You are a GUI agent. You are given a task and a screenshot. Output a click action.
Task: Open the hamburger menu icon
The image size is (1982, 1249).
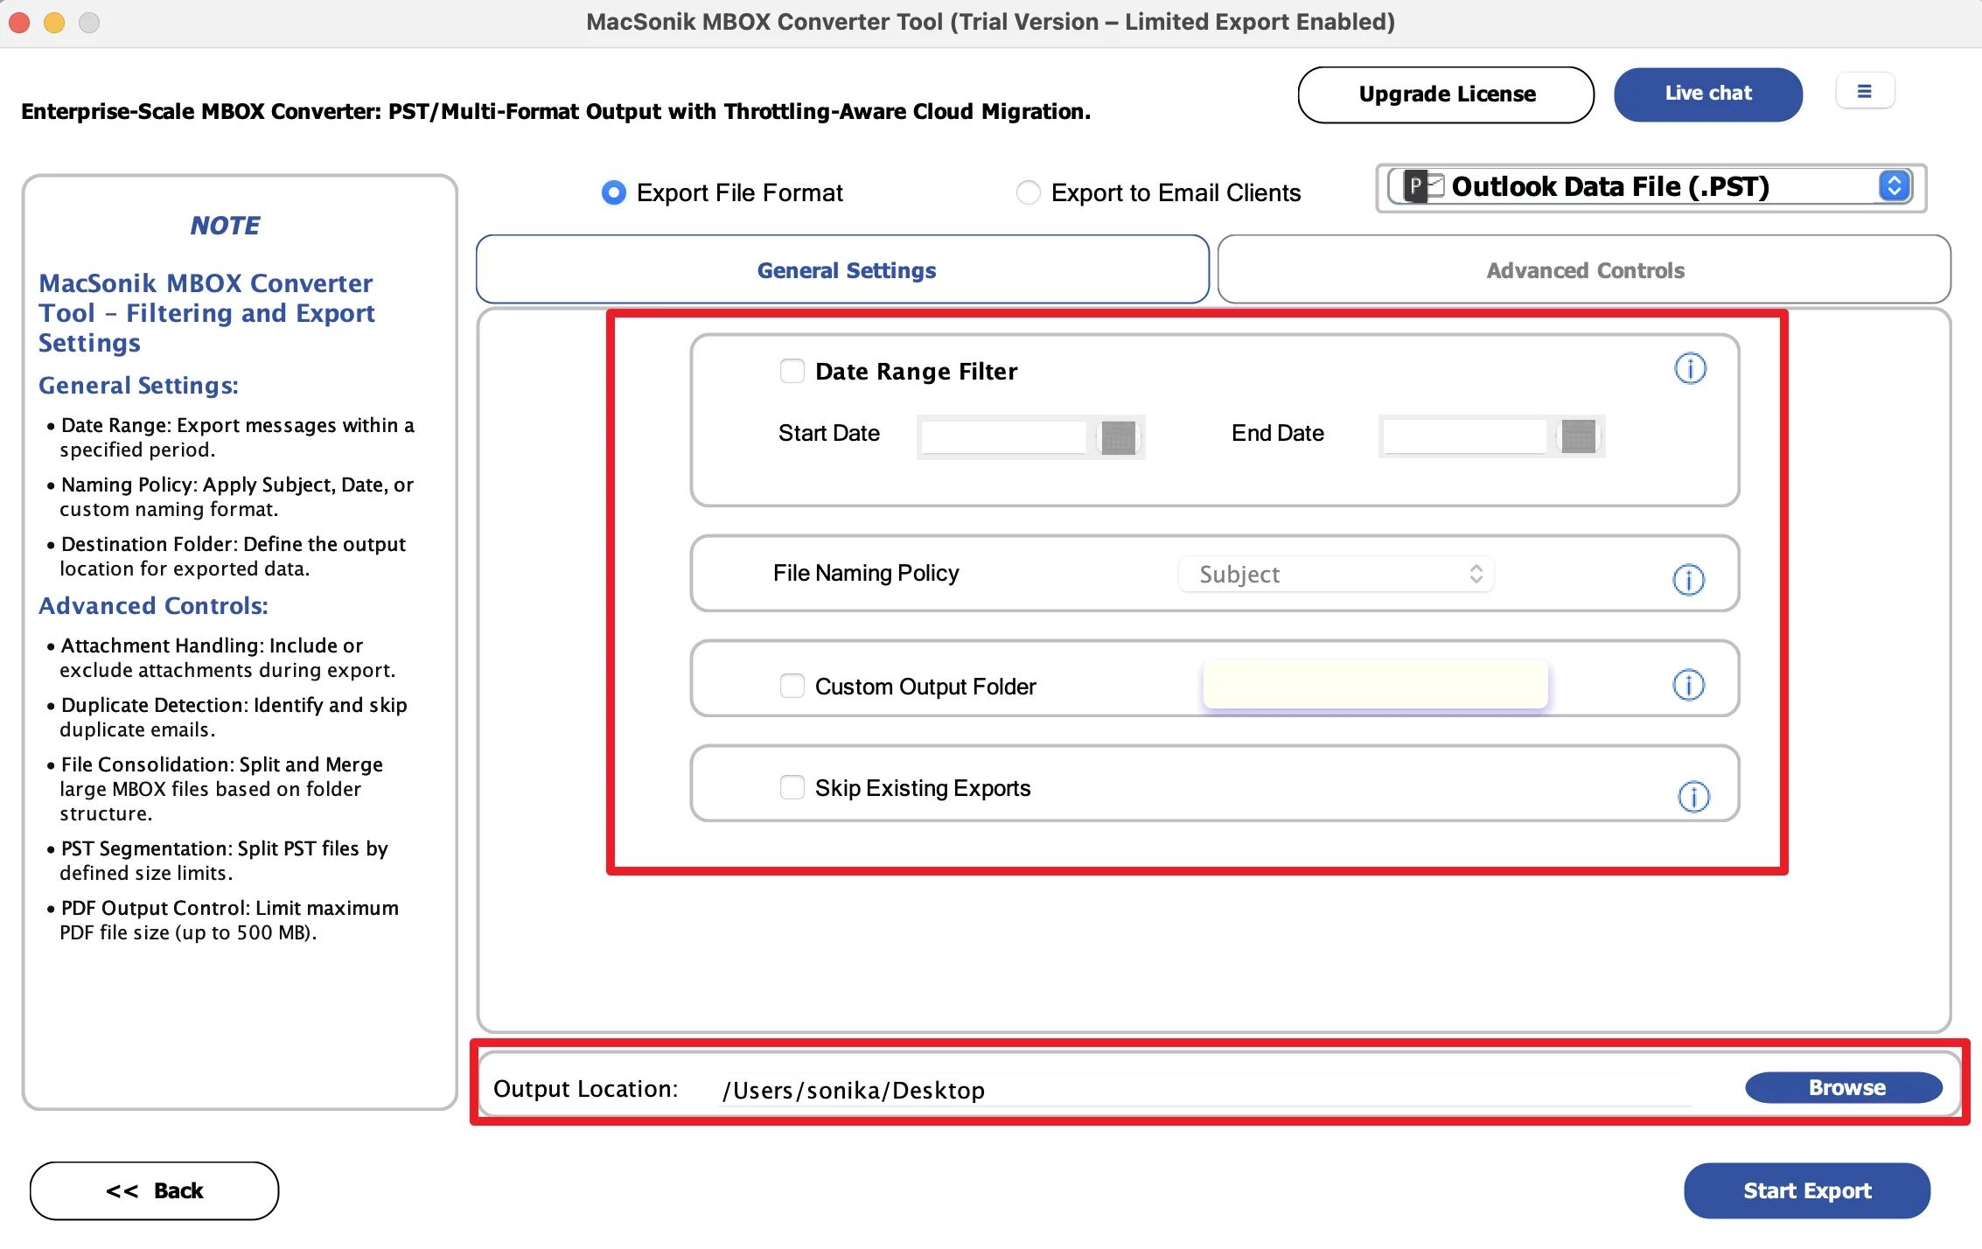1865,91
